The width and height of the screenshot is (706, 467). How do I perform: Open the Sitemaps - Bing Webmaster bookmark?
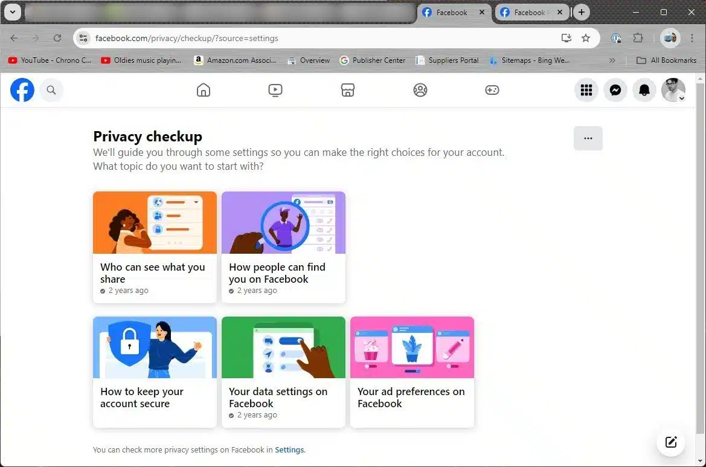click(529, 60)
